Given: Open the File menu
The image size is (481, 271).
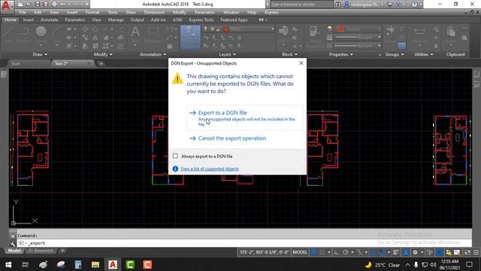Looking at the screenshot, I should click(x=23, y=12).
